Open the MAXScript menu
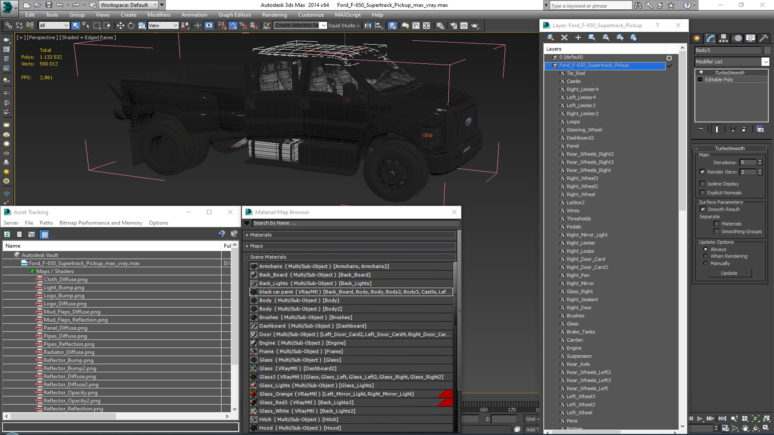Viewport: 774px width, 435px height. point(347,15)
